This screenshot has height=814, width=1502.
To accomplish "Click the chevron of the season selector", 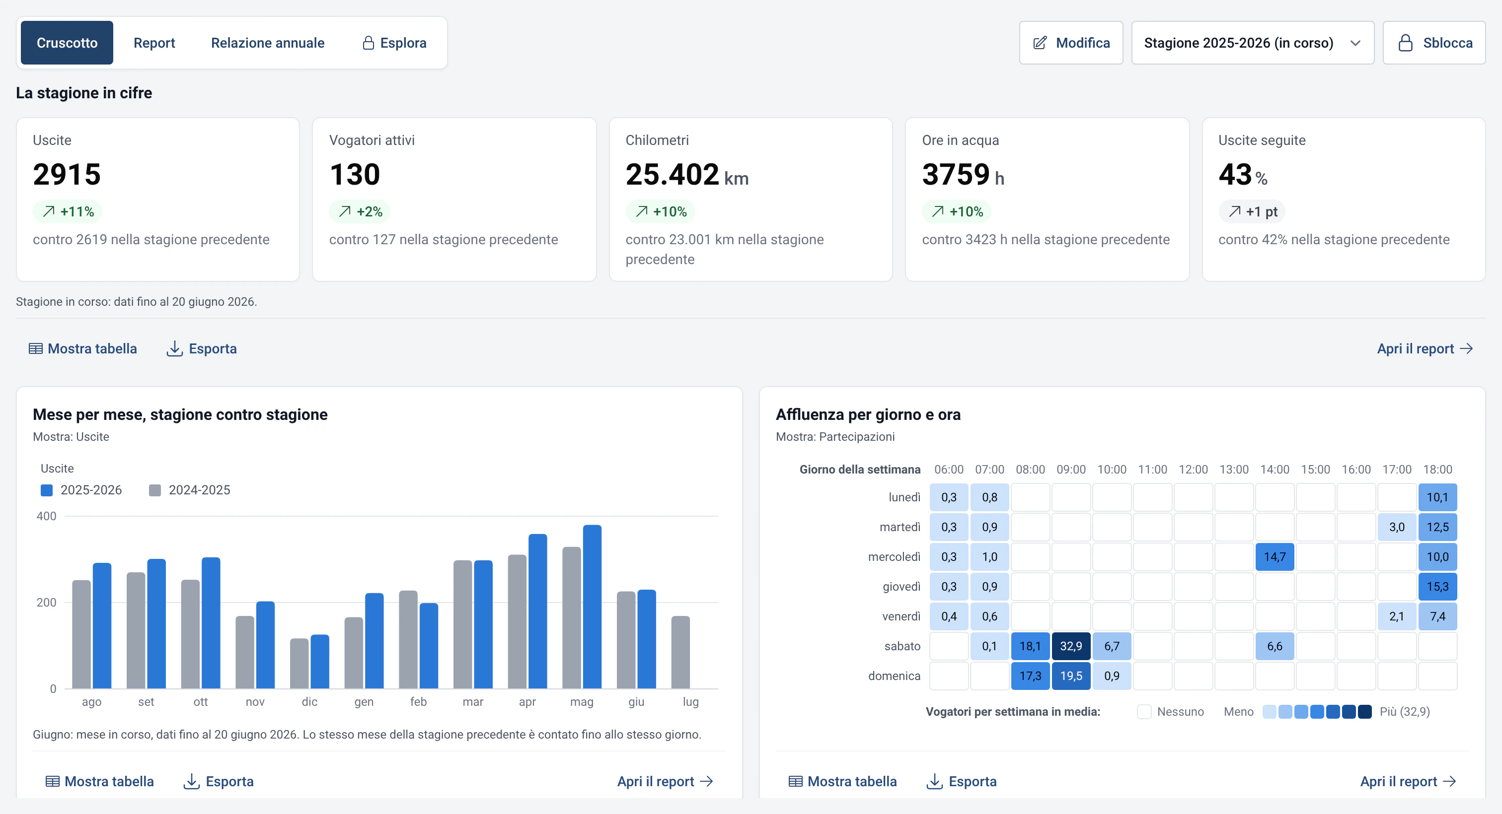I will click(x=1355, y=43).
